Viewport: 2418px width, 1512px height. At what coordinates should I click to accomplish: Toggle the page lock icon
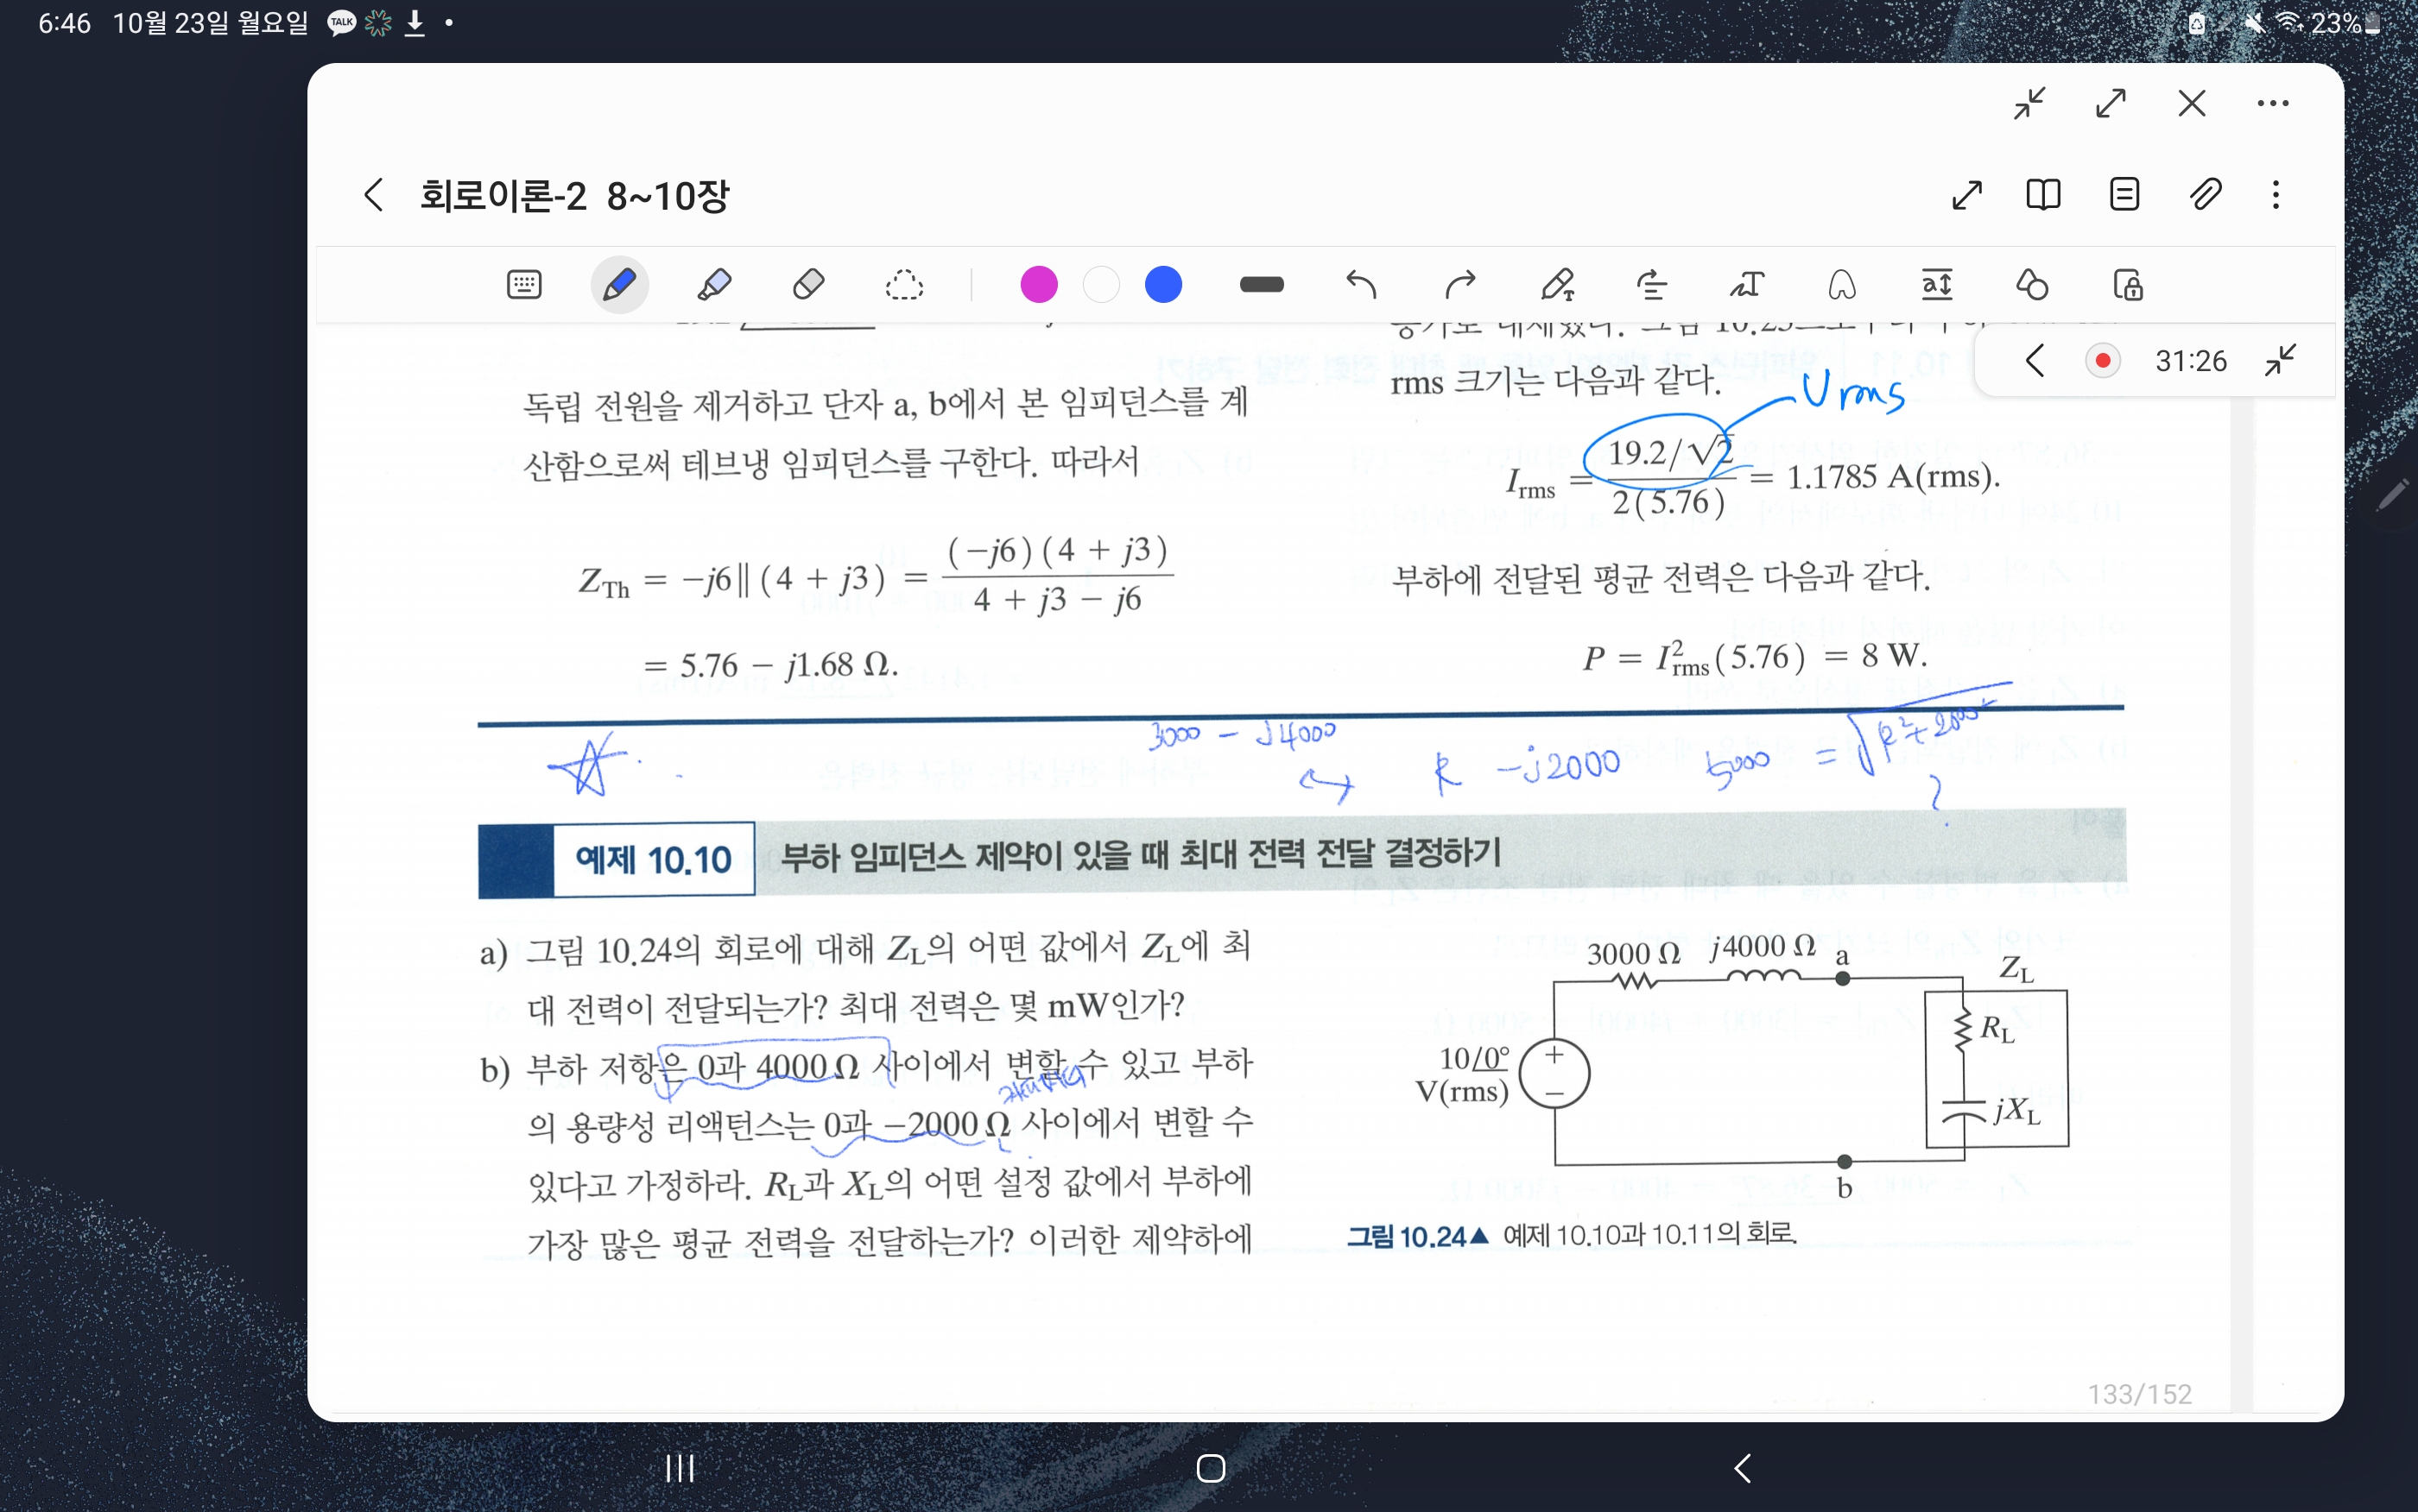point(2128,285)
